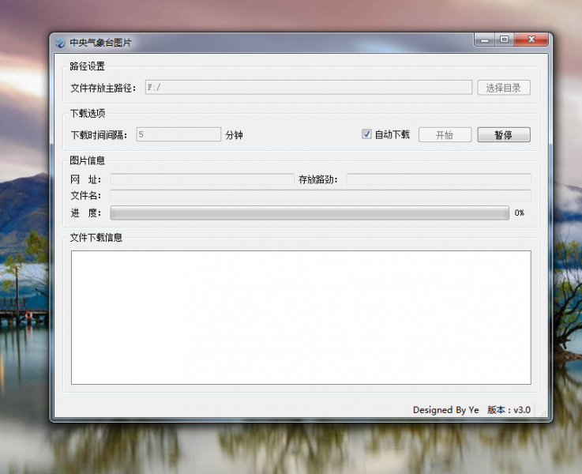Click the 进度 progress bar

coord(310,213)
